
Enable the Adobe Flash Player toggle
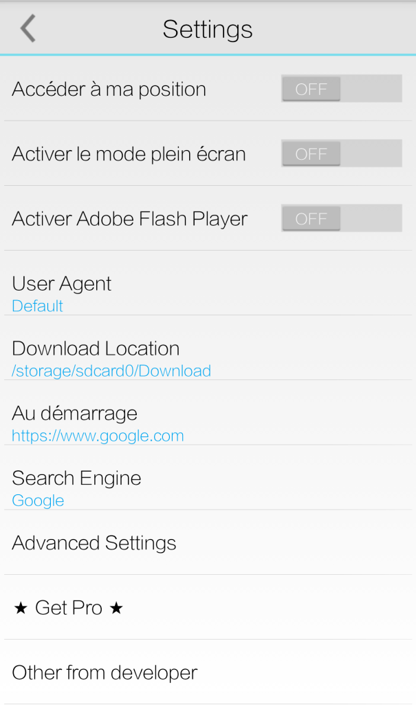tap(340, 218)
